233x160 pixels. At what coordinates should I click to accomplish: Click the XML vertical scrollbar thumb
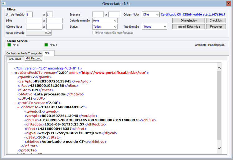coord(219,105)
